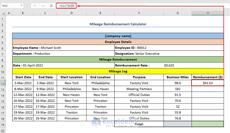
Task: Select 'Philadelphia' in the End Location column
Action: 101,83
